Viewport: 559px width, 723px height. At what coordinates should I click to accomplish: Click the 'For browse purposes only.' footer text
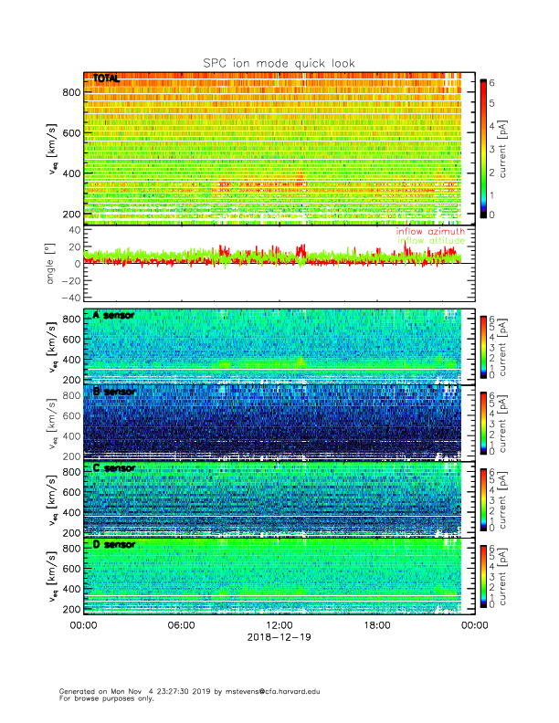(100, 698)
